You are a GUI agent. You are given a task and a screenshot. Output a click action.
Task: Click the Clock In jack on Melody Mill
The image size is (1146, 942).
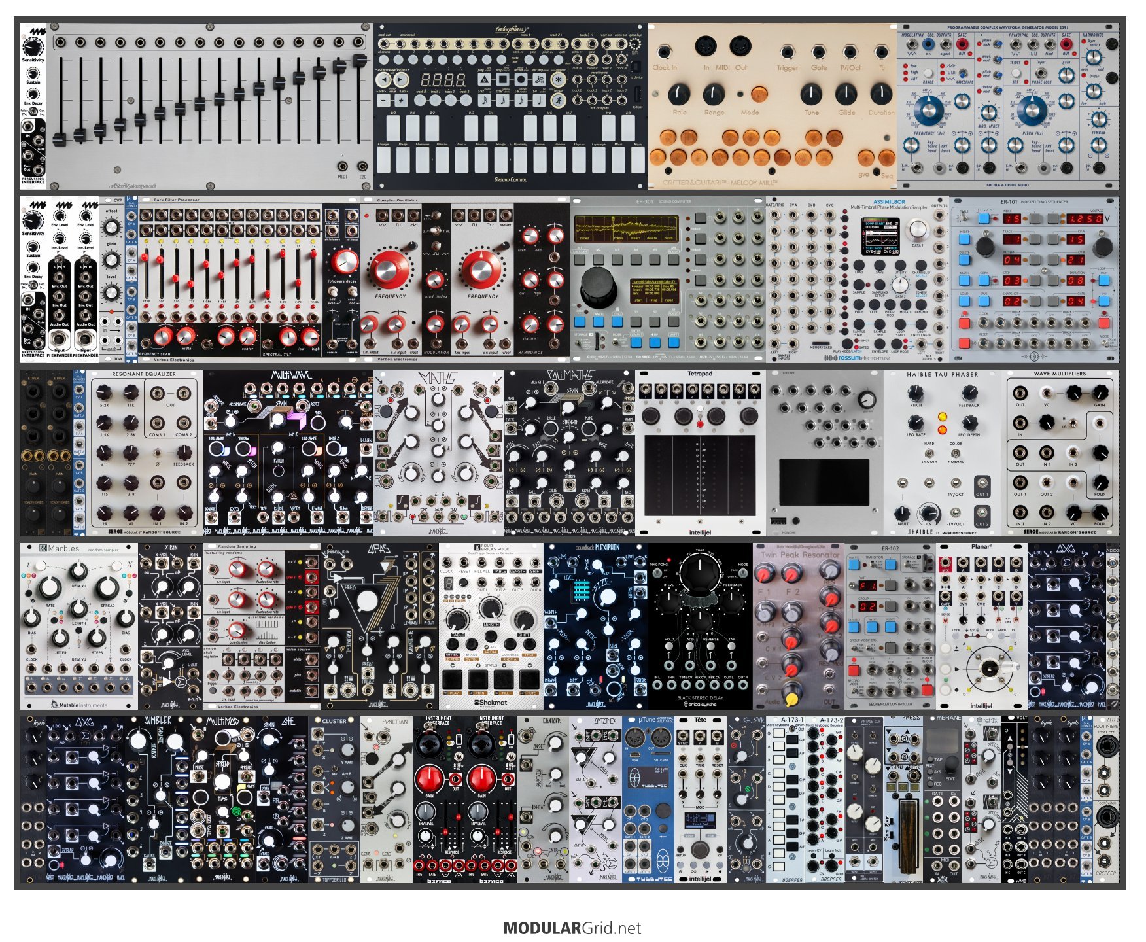664,52
